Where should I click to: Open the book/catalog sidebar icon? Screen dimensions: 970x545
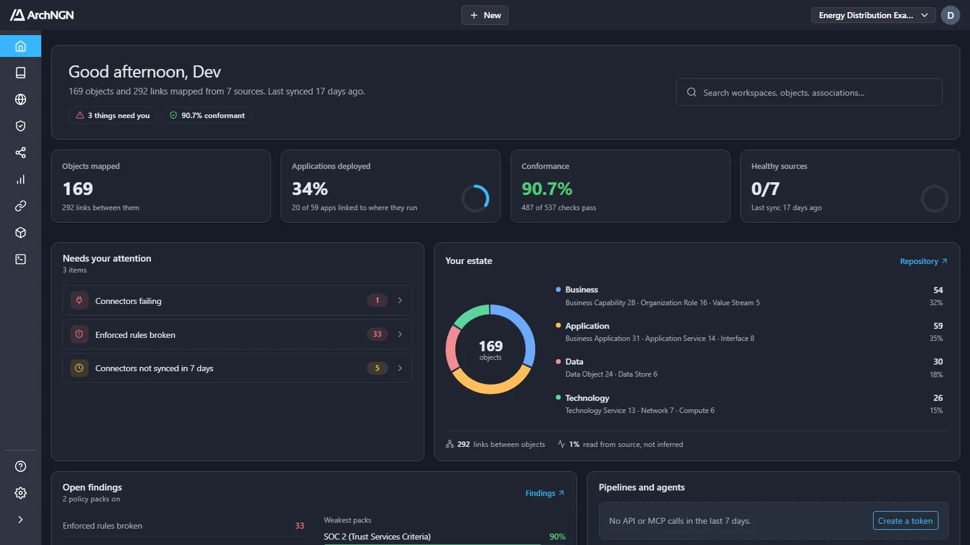21,73
